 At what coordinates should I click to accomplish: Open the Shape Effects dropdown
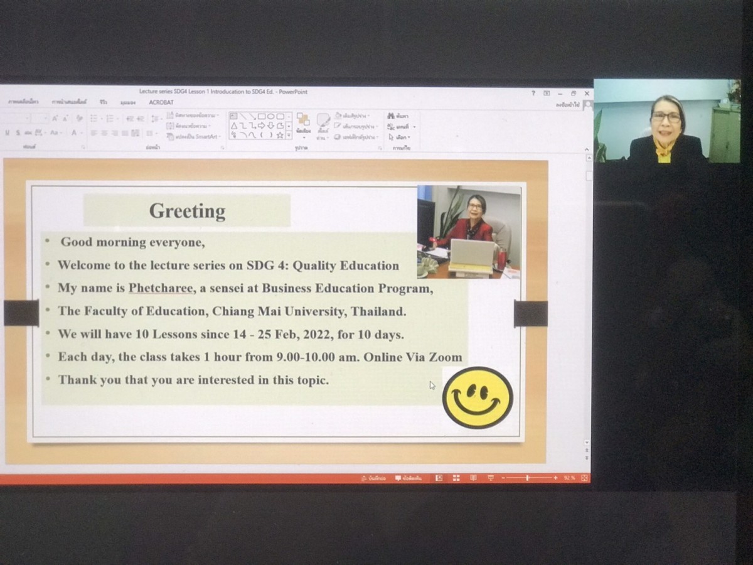pyautogui.click(x=355, y=137)
